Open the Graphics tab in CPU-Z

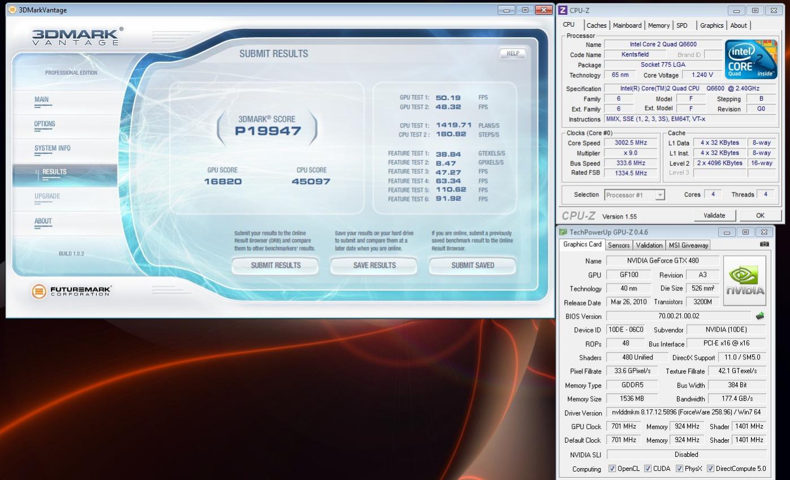[x=711, y=25]
